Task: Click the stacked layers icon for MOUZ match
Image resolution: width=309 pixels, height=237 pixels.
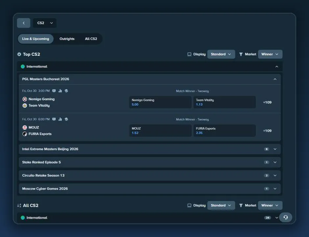Action: coord(66,119)
